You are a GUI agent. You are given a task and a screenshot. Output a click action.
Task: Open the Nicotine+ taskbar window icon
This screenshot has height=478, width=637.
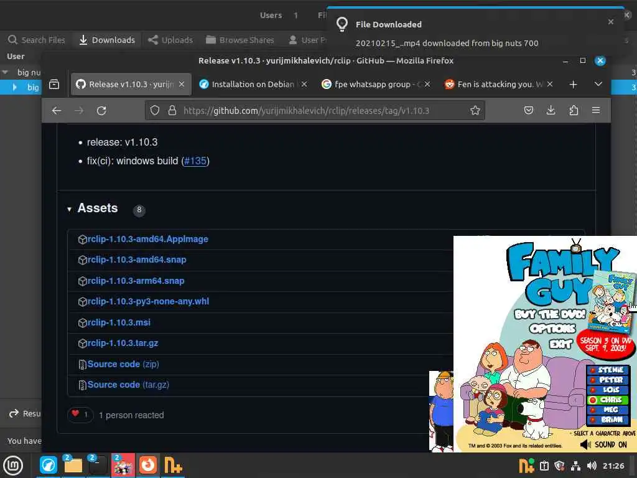[x=173, y=465]
